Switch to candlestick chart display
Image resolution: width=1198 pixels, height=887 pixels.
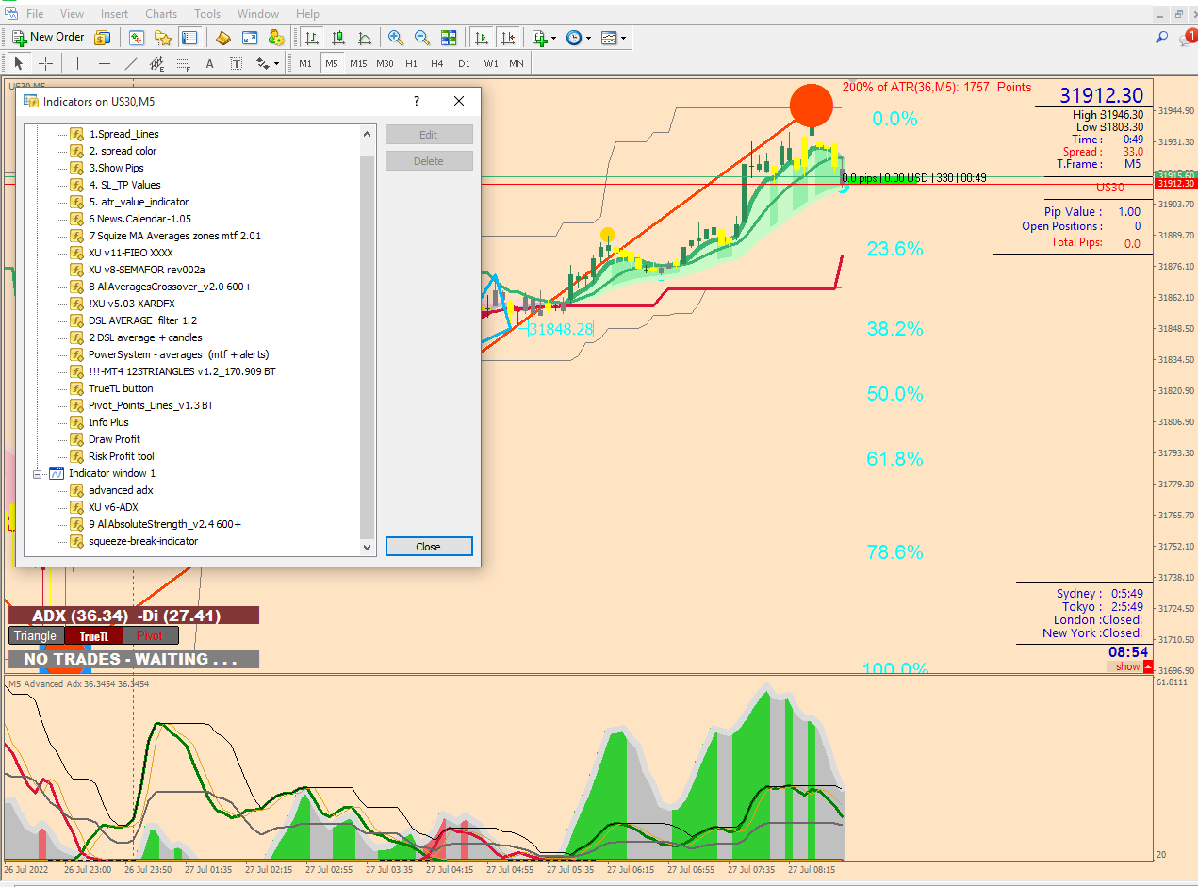coord(338,38)
